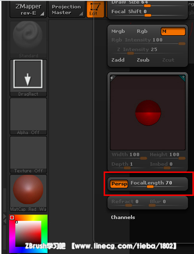Image resolution: width=194 pixels, height=254 pixels.
Task: Adjust the Depth slider
Action: tap(129, 165)
